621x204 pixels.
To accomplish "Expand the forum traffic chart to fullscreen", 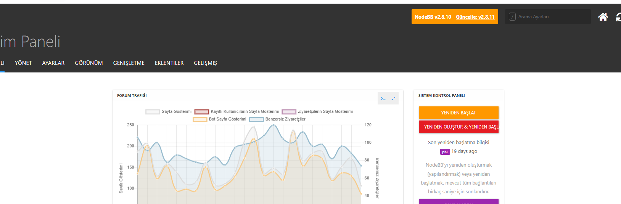I will pyautogui.click(x=393, y=98).
